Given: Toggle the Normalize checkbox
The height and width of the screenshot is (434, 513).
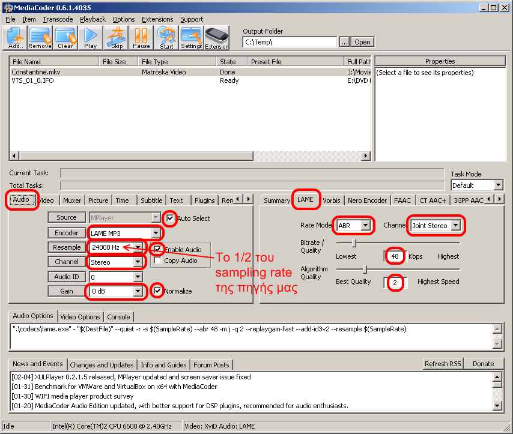Looking at the screenshot, I should (x=158, y=291).
